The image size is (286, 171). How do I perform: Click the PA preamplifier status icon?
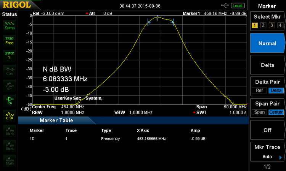(x=9, y=100)
